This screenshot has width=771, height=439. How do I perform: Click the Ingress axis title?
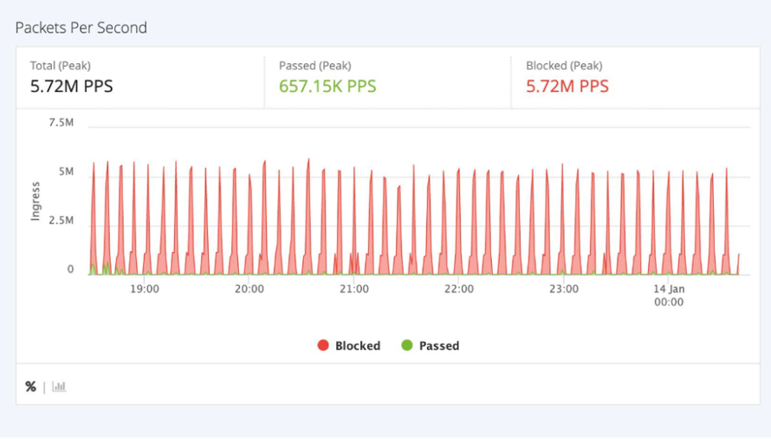click(x=36, y=201)
